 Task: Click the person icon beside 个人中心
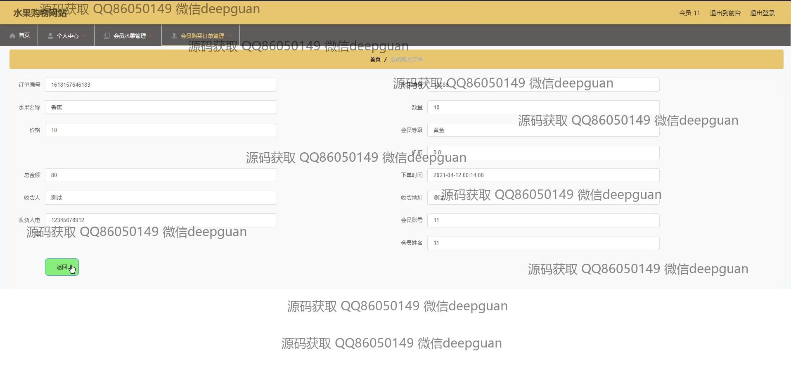coord(50,36)
